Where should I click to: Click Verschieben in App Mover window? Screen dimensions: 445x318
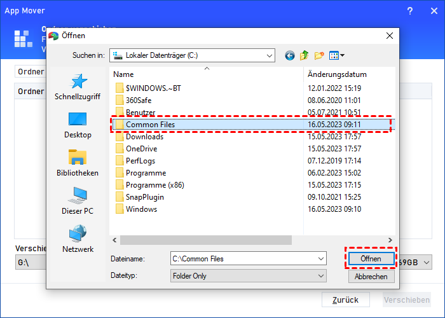(x=407, y=300)
